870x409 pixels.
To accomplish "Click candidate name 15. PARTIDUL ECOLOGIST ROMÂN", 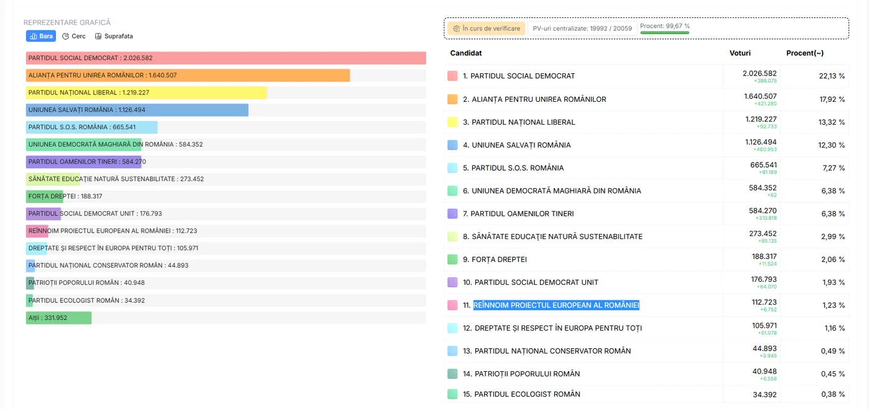I will tap(521, 394).
